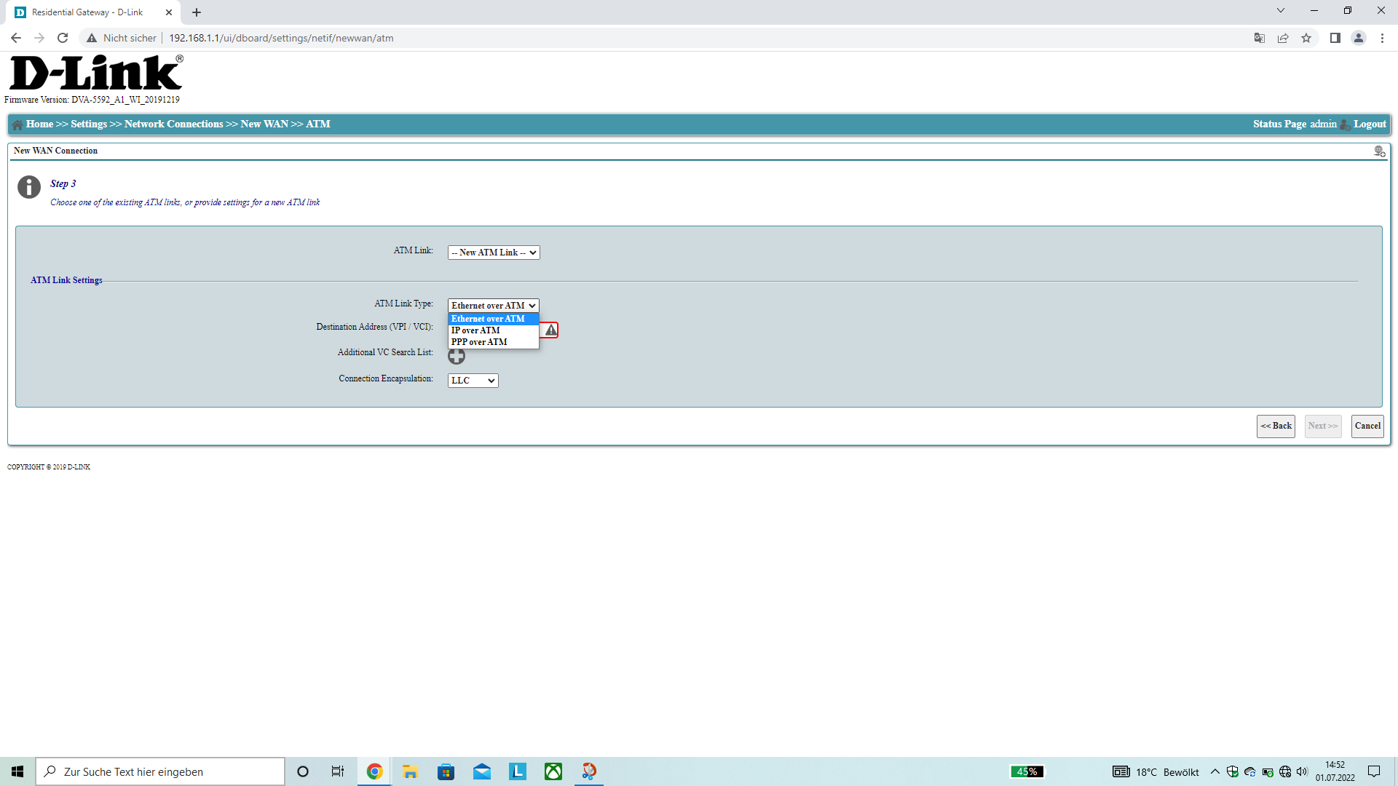Screen dimensions: 1398x786
Task: Choose PPP over ATM from list
Action: tap(479, 342)
